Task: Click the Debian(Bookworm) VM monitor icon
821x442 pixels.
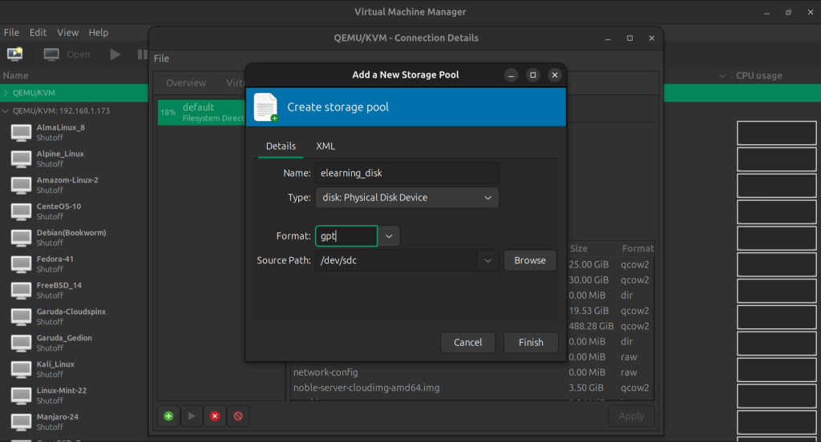Action: click(21, 238)
